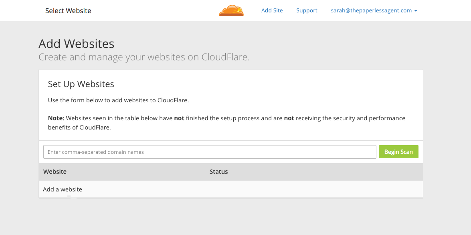The image size is (471, 235).
Task: Expand sarah@thepaperlessagent.com account dropdown
Action: (374, 10)
